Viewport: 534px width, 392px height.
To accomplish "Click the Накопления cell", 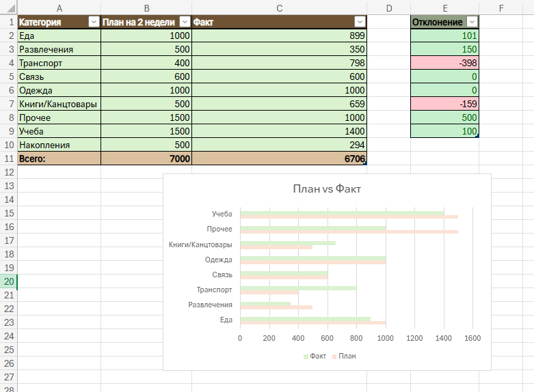I will point(59,145).
